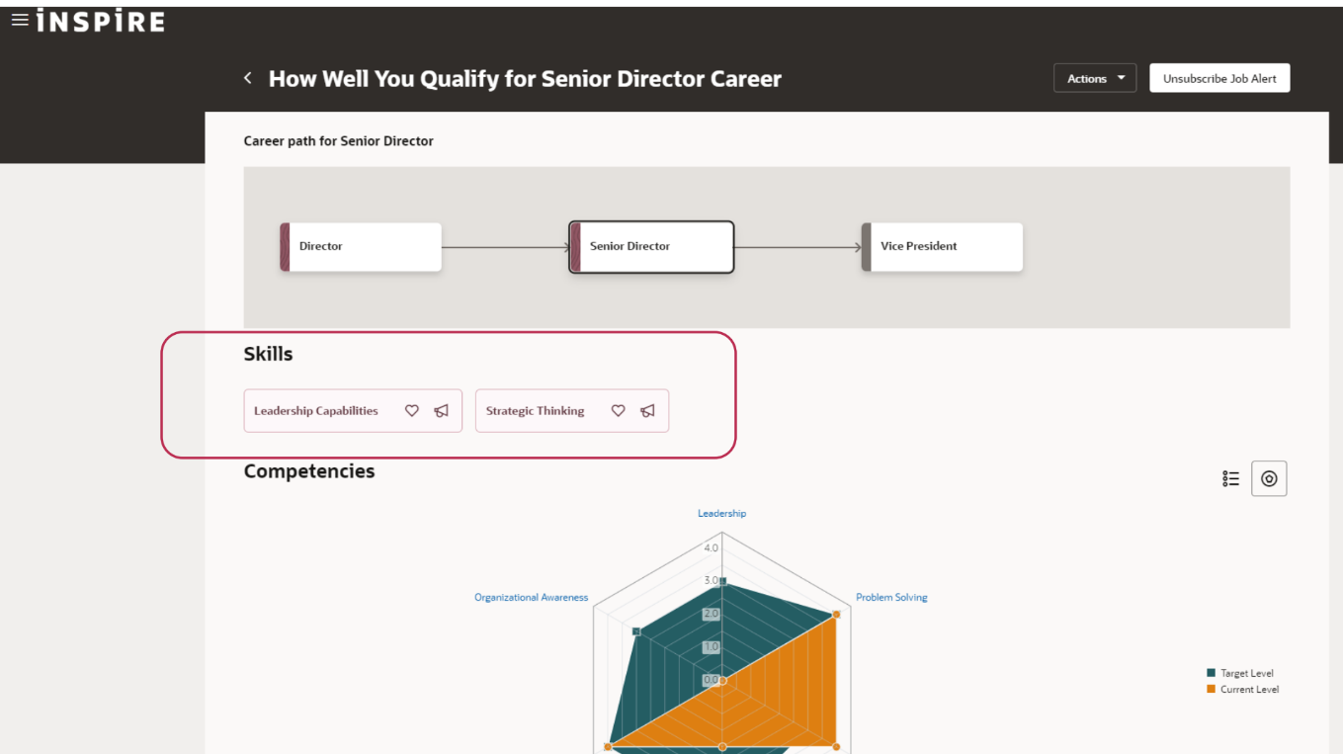Endorse the Leadership Capabilities skill
The image size is (1343, 754).
click(441, 410)
